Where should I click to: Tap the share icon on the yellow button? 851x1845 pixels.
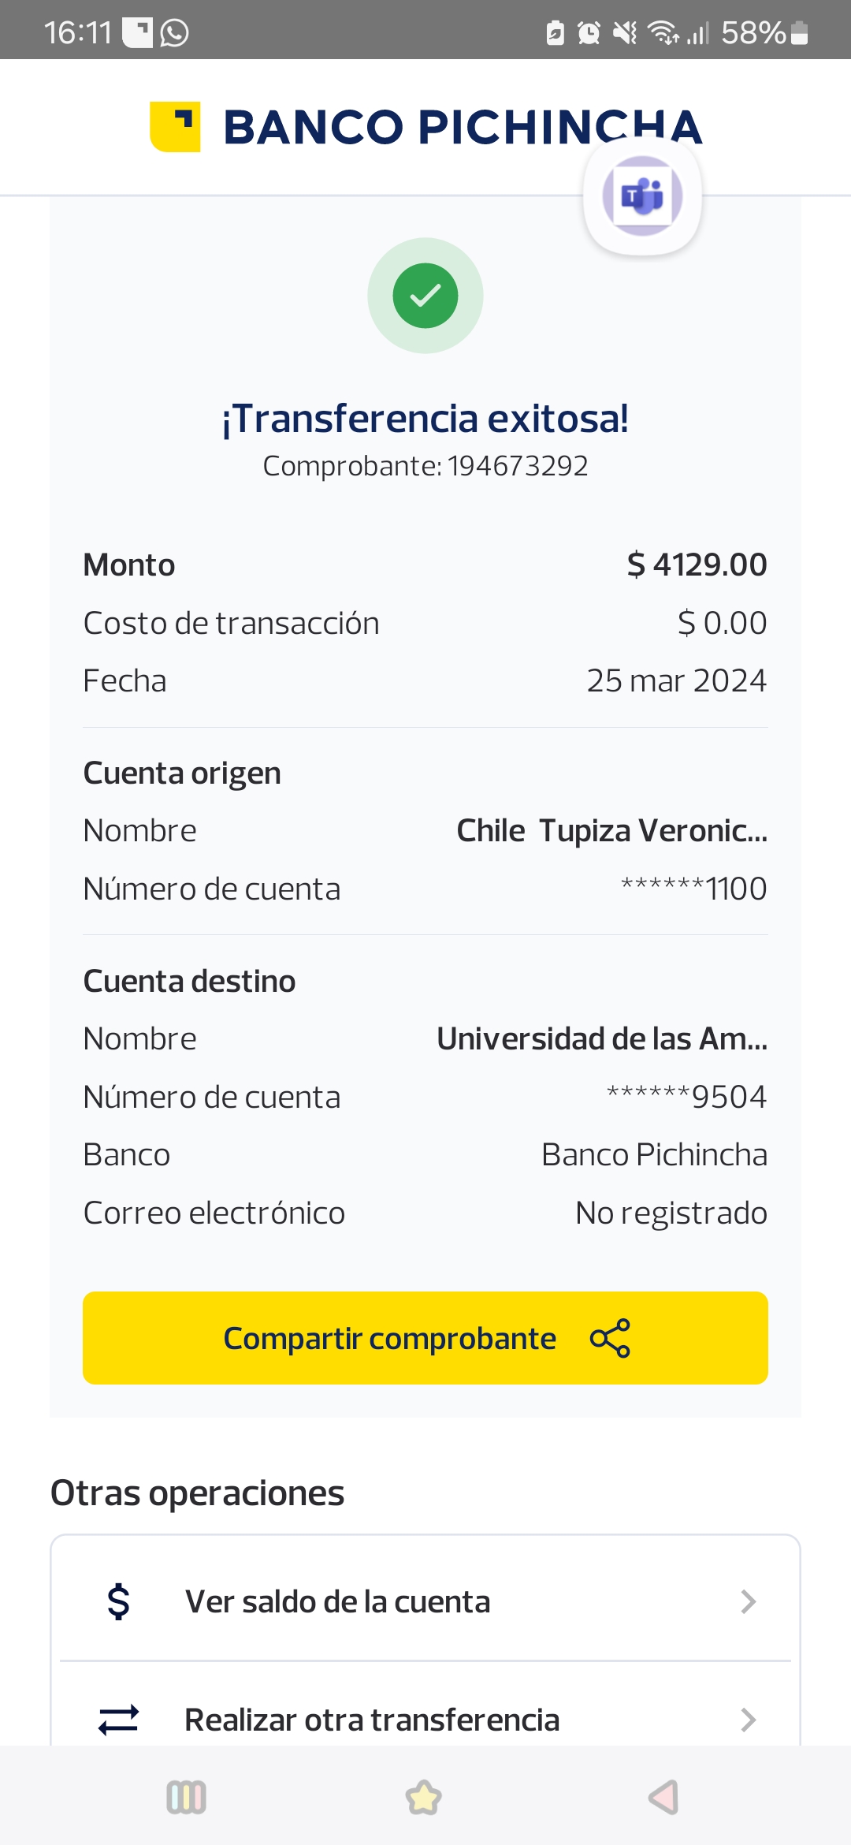(x=610, y=1338)
